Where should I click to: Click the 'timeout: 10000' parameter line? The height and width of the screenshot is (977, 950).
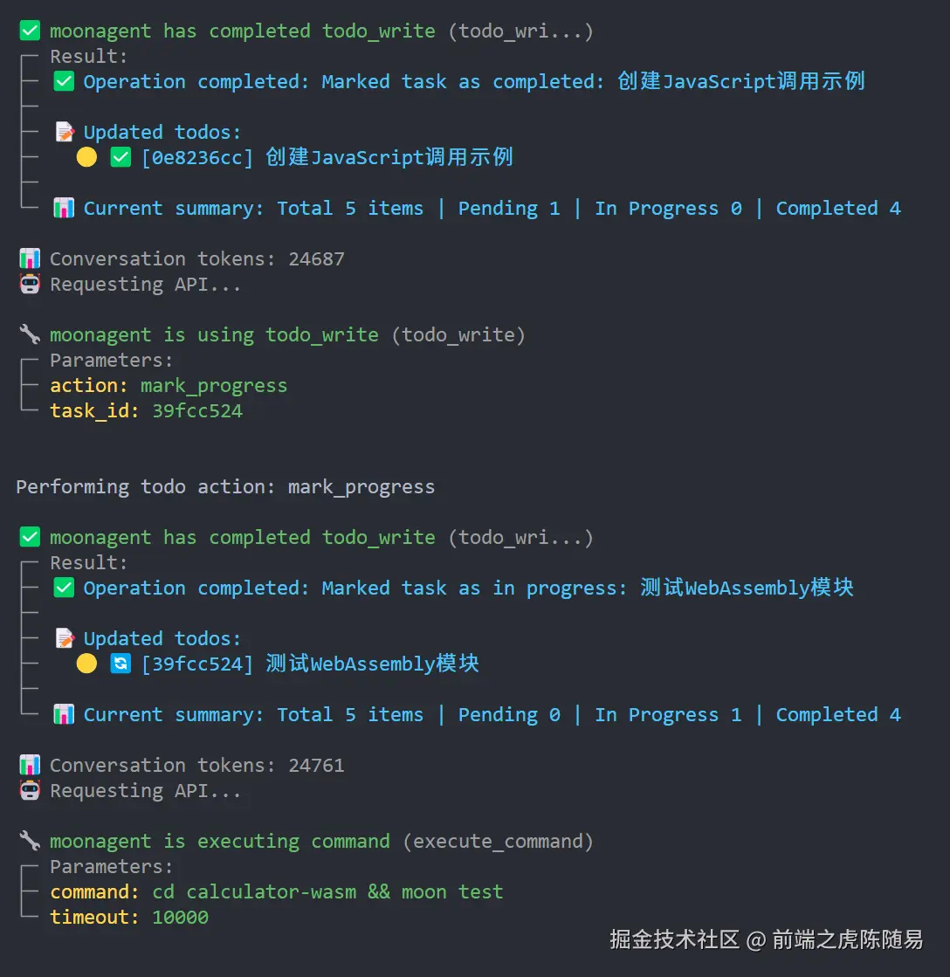129,917
